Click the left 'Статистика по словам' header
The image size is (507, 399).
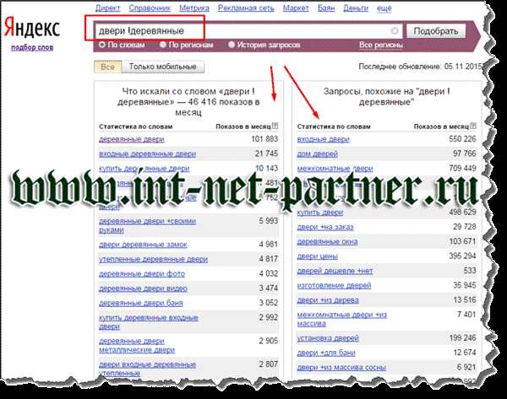136,127
